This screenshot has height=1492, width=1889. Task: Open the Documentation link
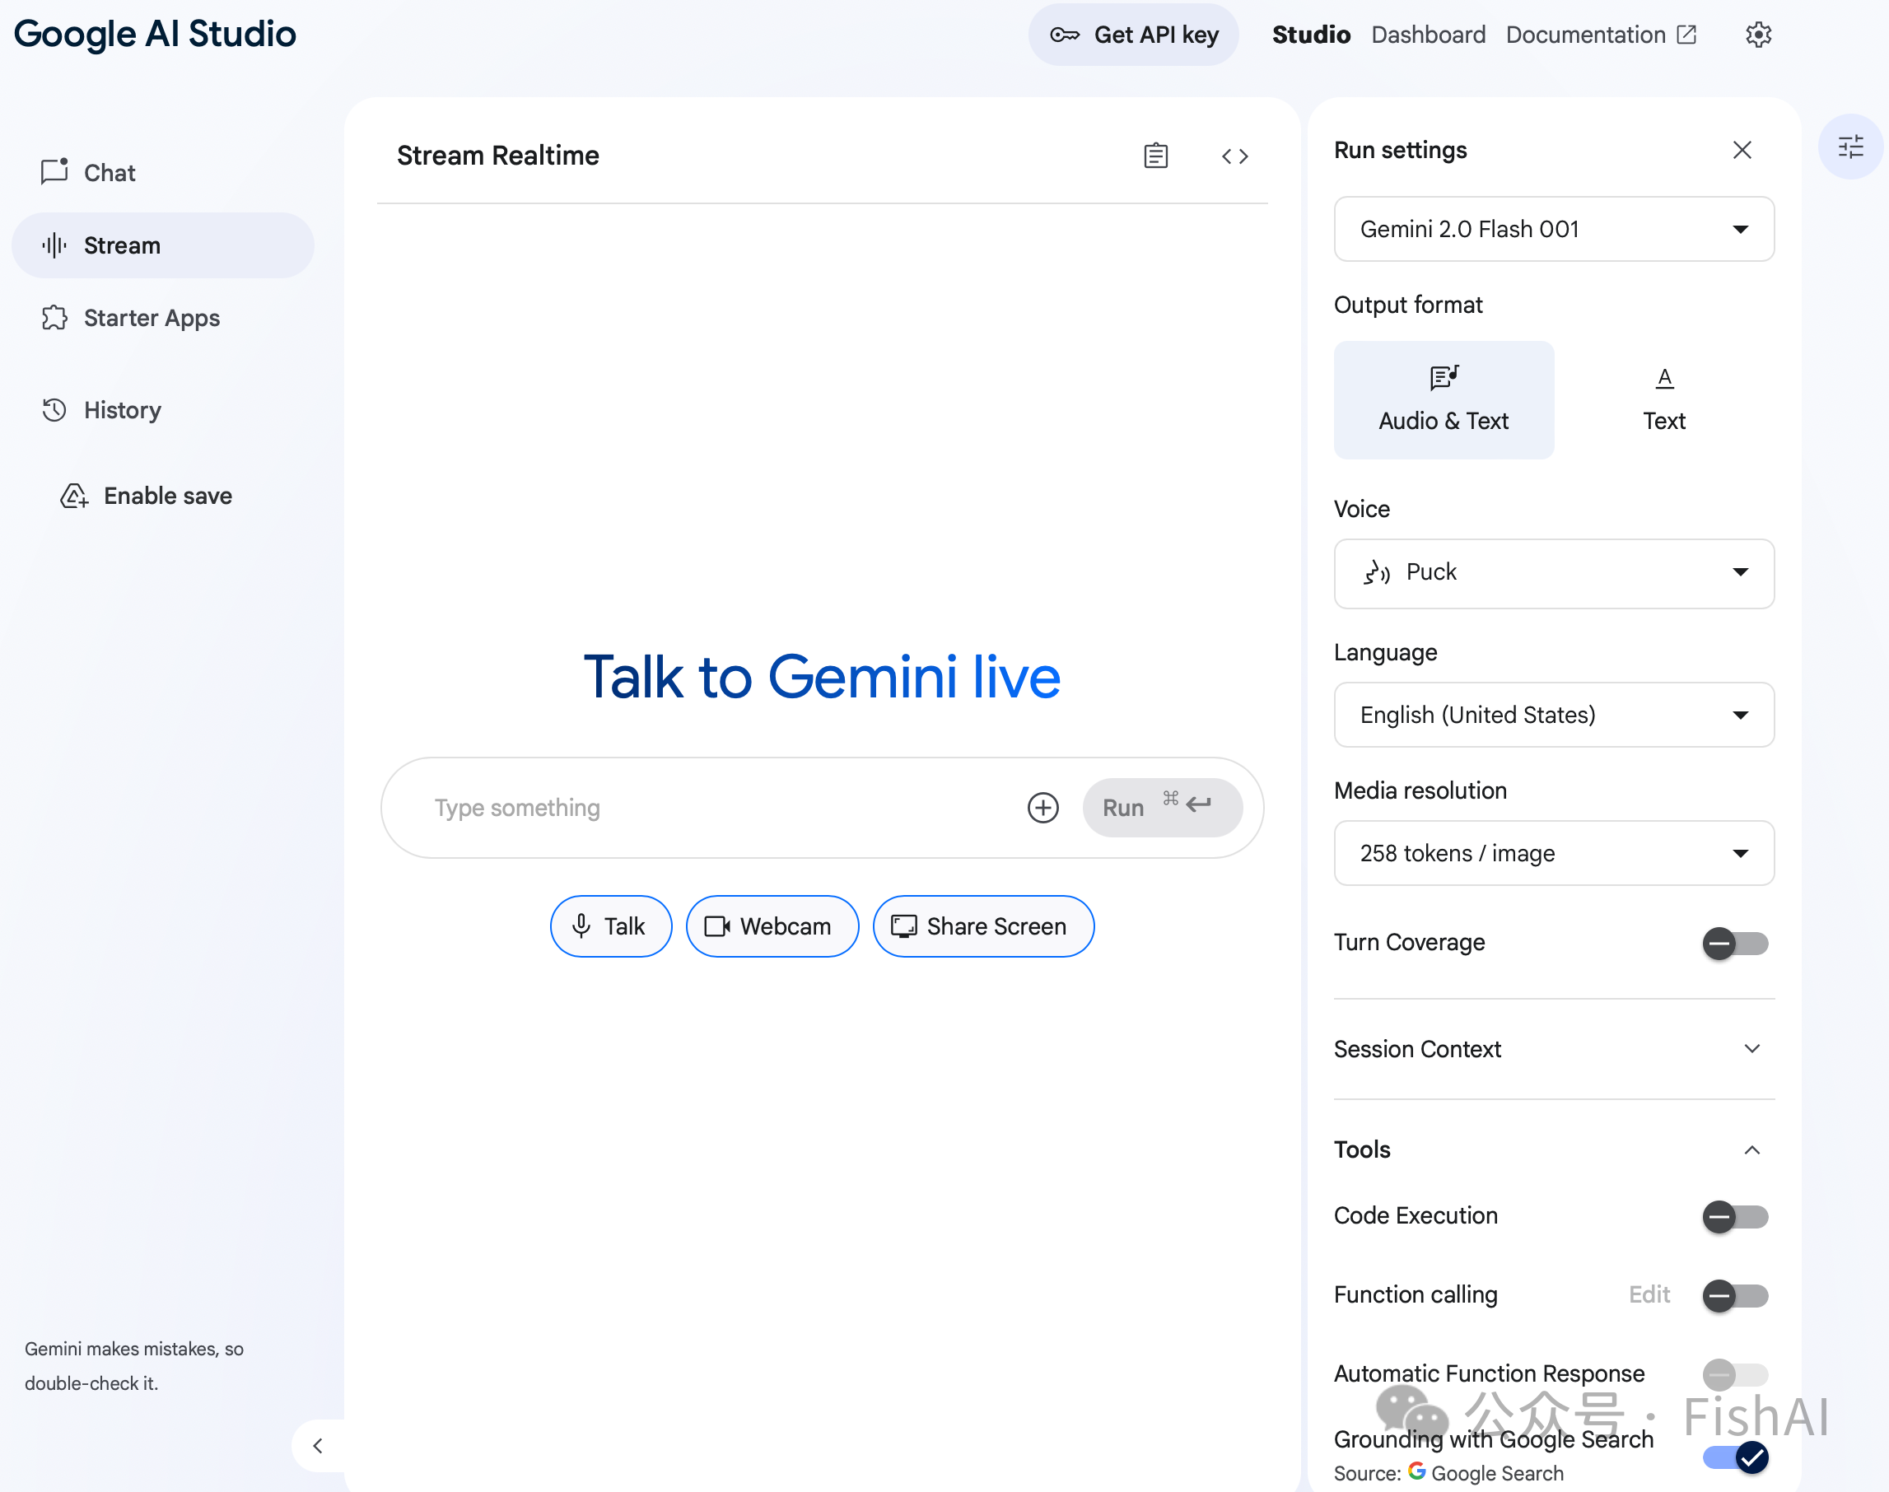pos(1601,35)
